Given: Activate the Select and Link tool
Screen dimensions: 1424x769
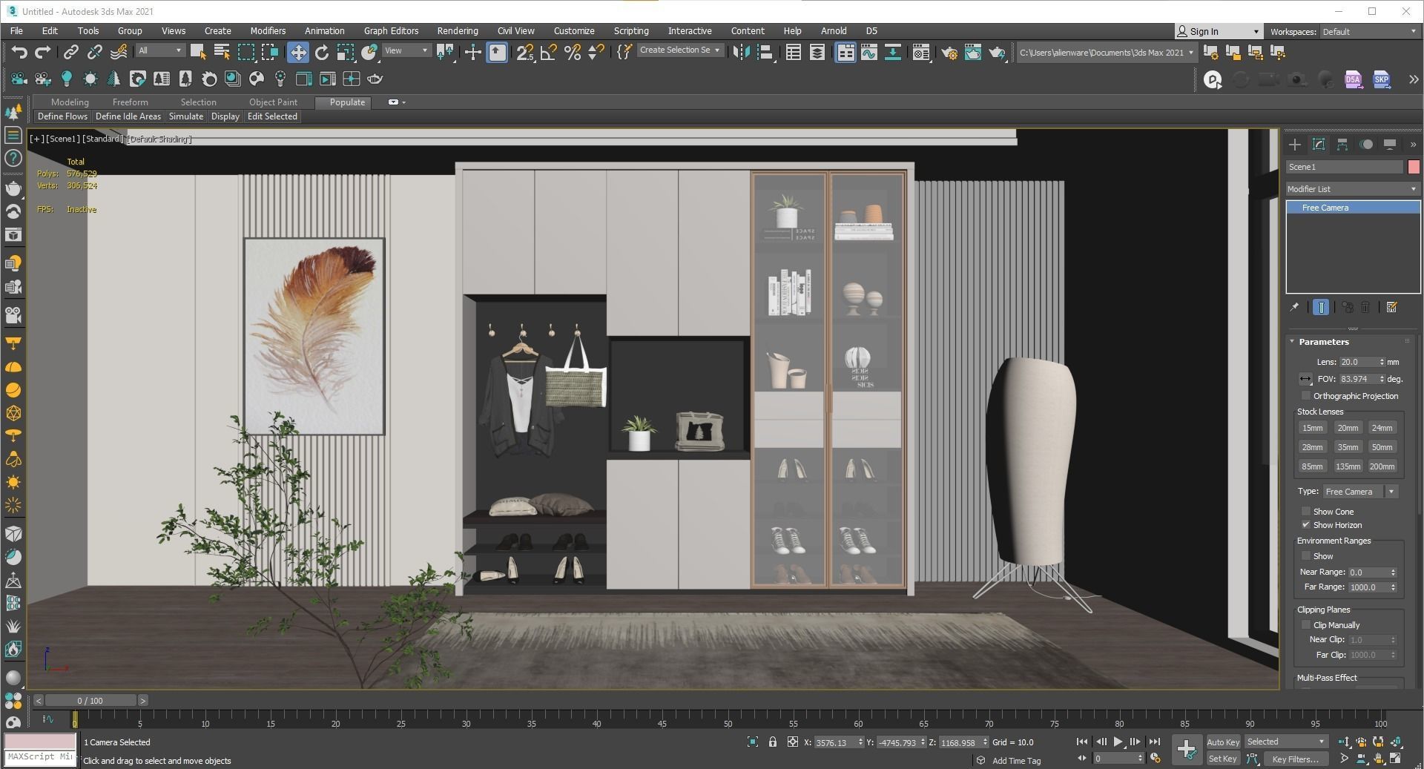Looking at the screenshot, I should 70,52.
